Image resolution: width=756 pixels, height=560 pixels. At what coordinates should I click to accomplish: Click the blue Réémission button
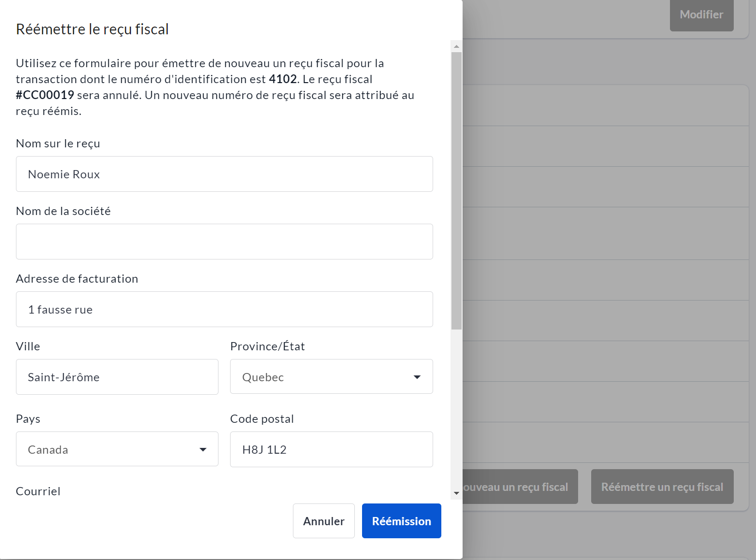401,521
